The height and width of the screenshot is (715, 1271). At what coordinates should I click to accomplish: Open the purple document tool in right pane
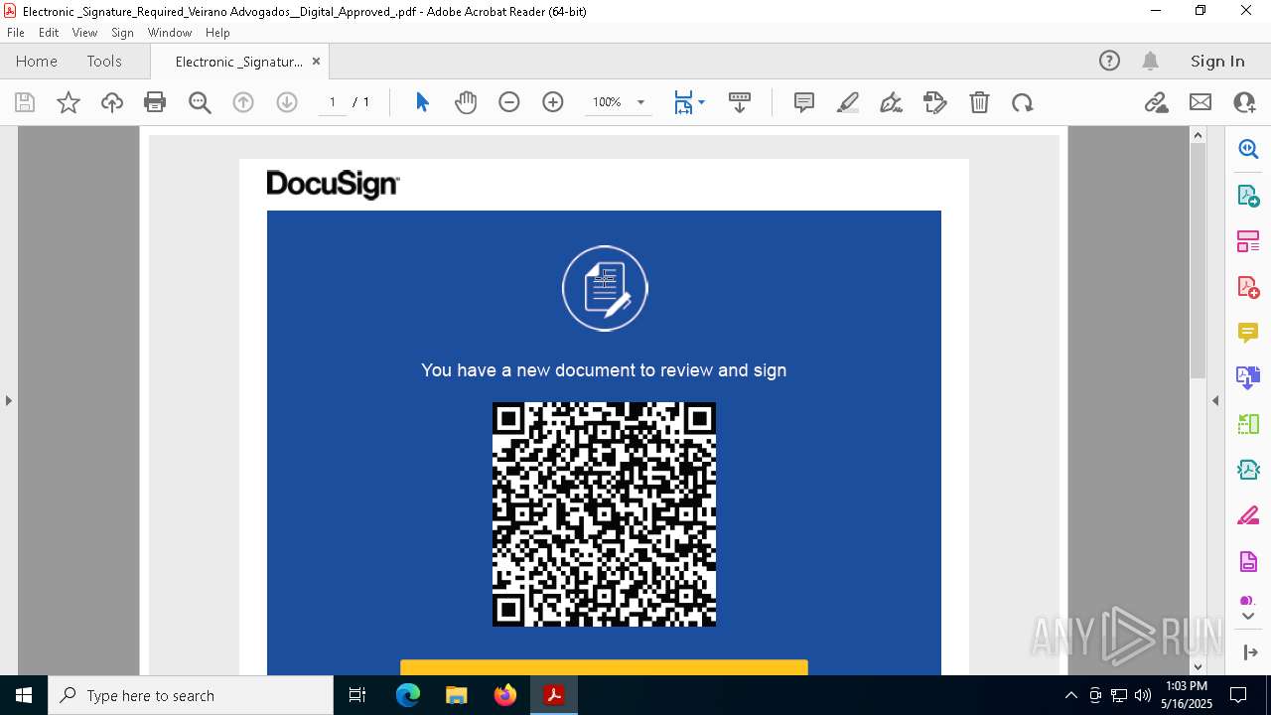tap(1248, 562)
